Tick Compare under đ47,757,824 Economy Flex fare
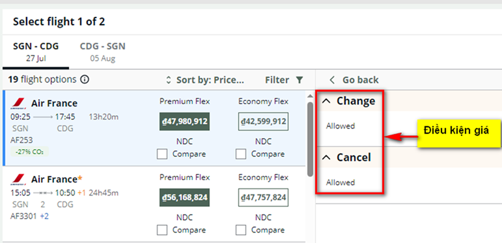This screenshot has width=502, height=243. click(x=241, y=230)
